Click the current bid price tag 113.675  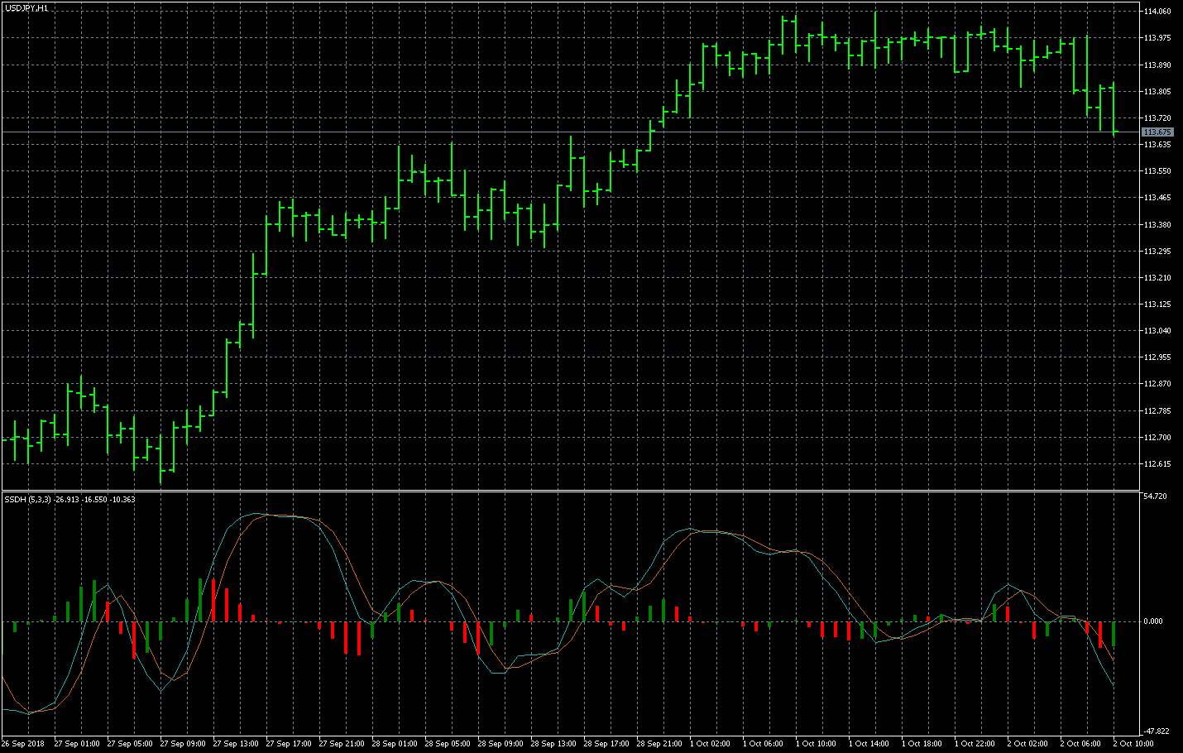[1157, 132]
